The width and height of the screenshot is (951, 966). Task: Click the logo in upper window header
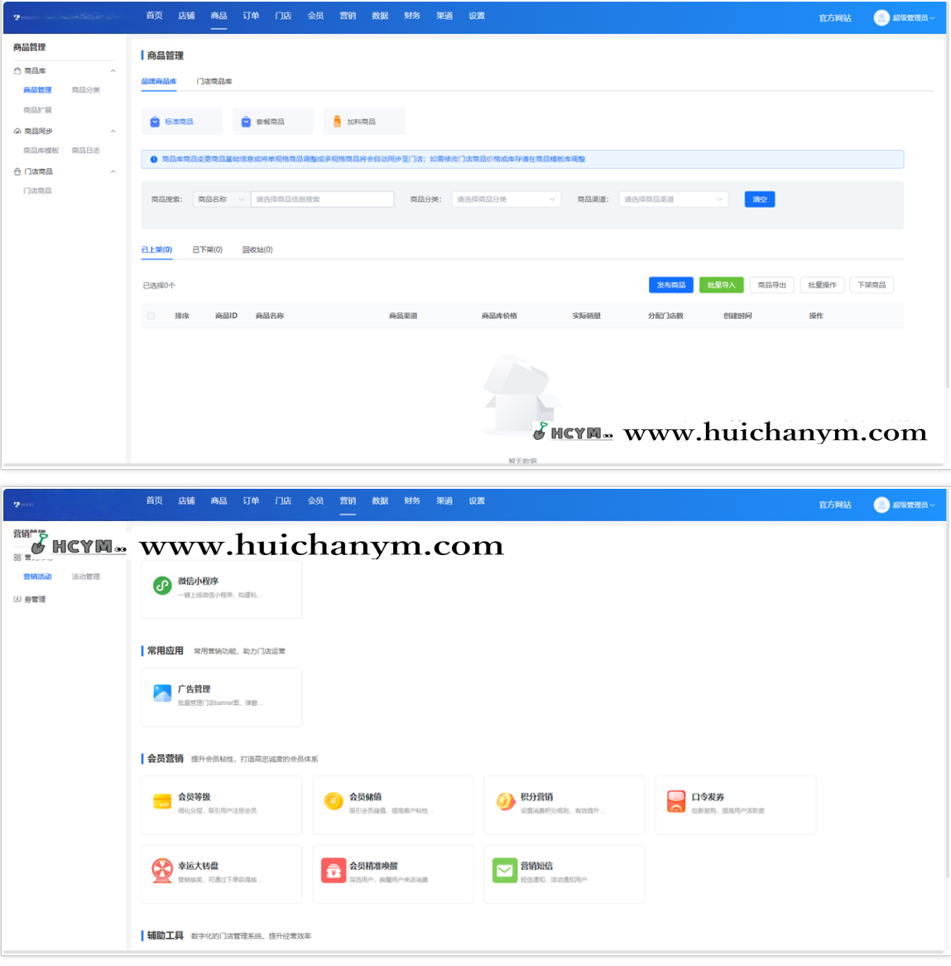pos(17,17)
